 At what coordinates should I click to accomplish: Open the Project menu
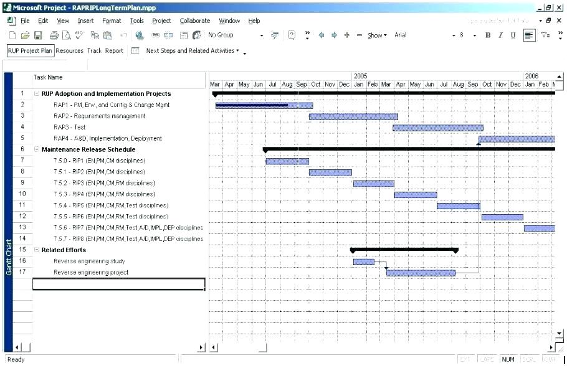pyautogui.click(x=161, y=21)
